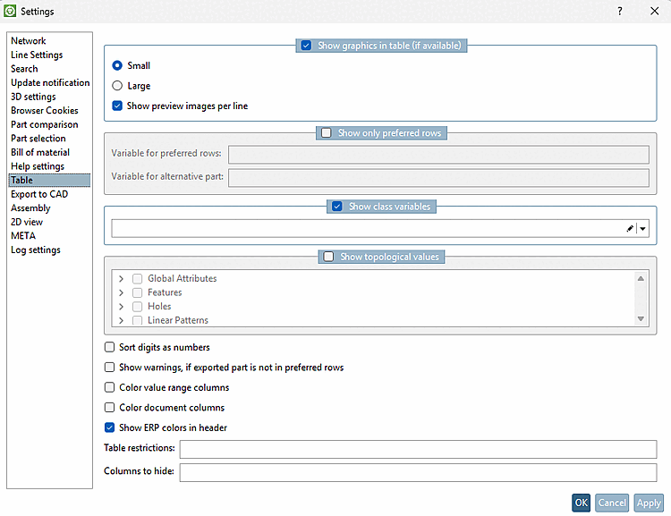Screen dimensions: 671x516
Task: Disable Show ERP colors in header
Action: coord(110,427)
